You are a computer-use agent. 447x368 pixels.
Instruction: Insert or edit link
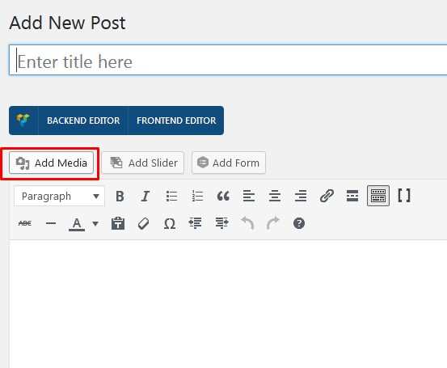(327, 196)
